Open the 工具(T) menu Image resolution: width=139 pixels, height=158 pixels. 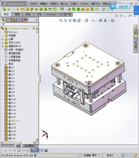74,4
